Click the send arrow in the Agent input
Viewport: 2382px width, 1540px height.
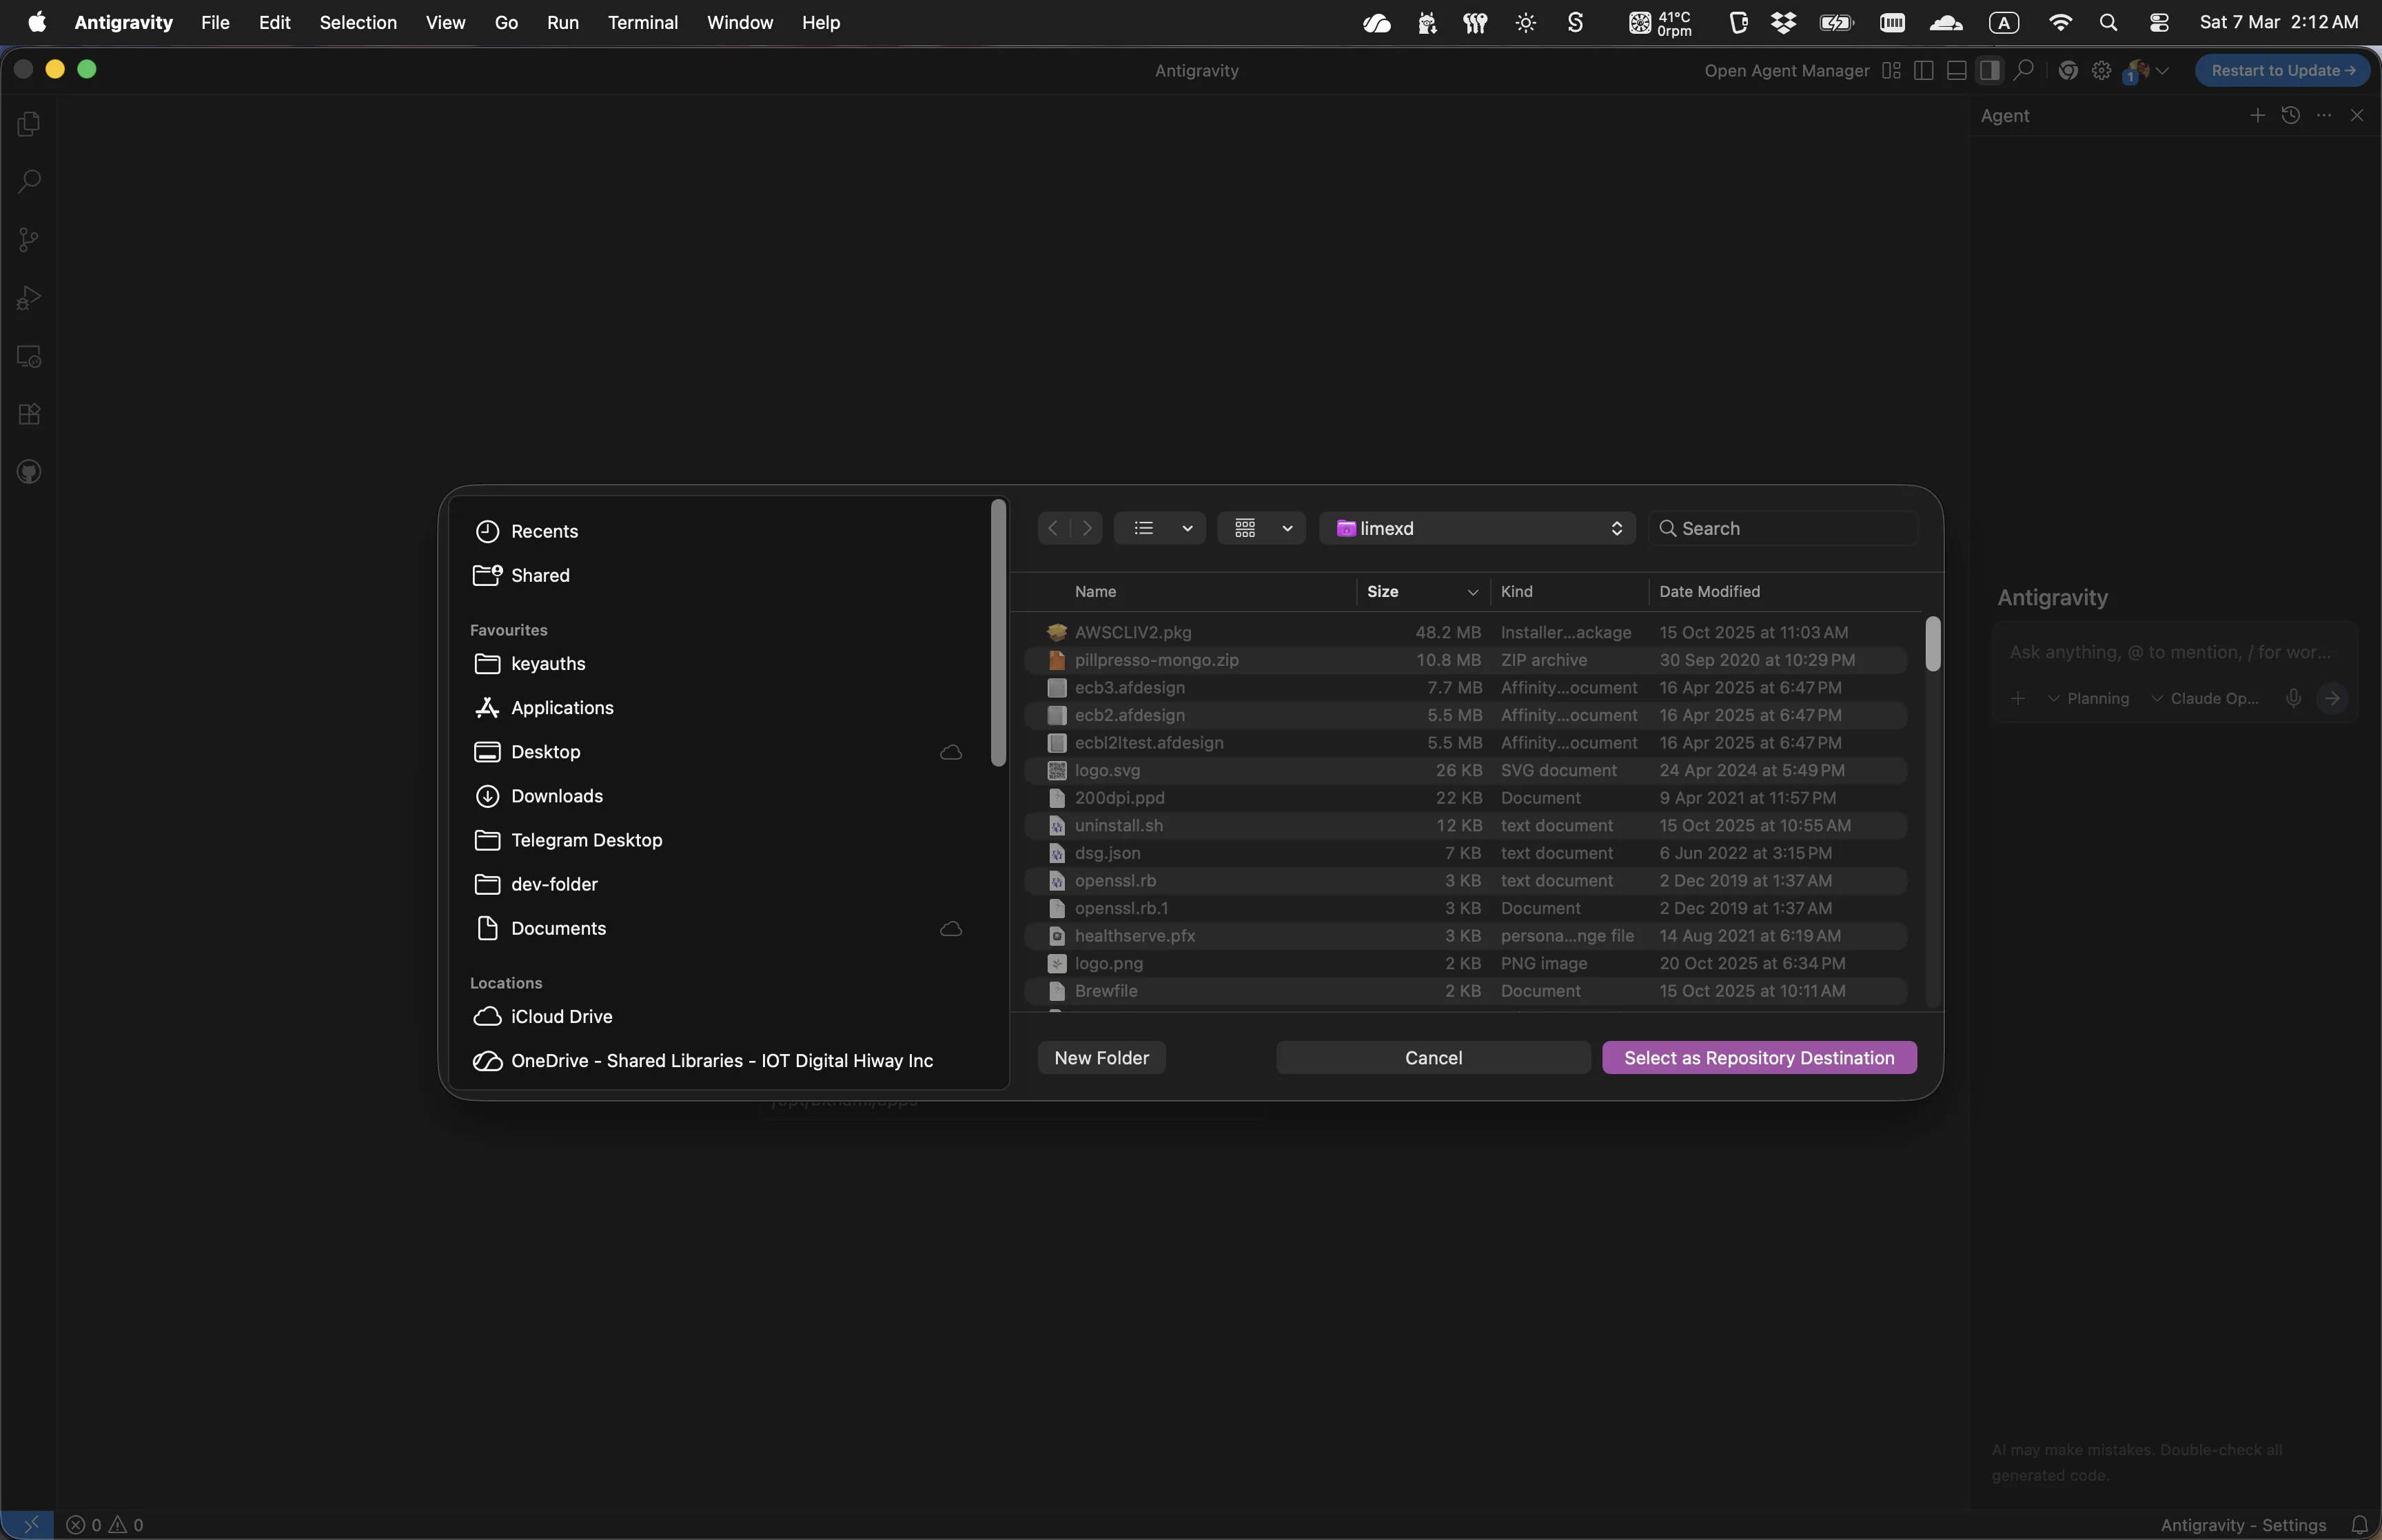[2332, 698]
